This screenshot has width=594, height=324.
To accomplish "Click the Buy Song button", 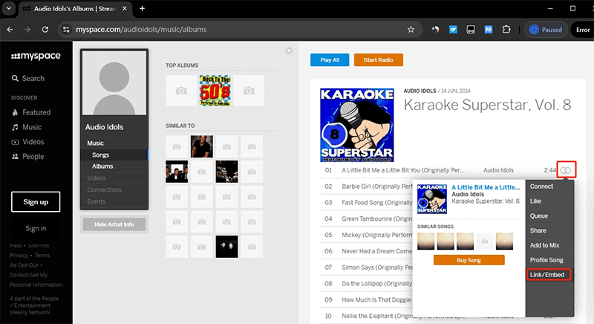I will click(x=469, y=260).
